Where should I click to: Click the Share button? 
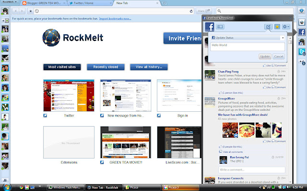(203, 11)
